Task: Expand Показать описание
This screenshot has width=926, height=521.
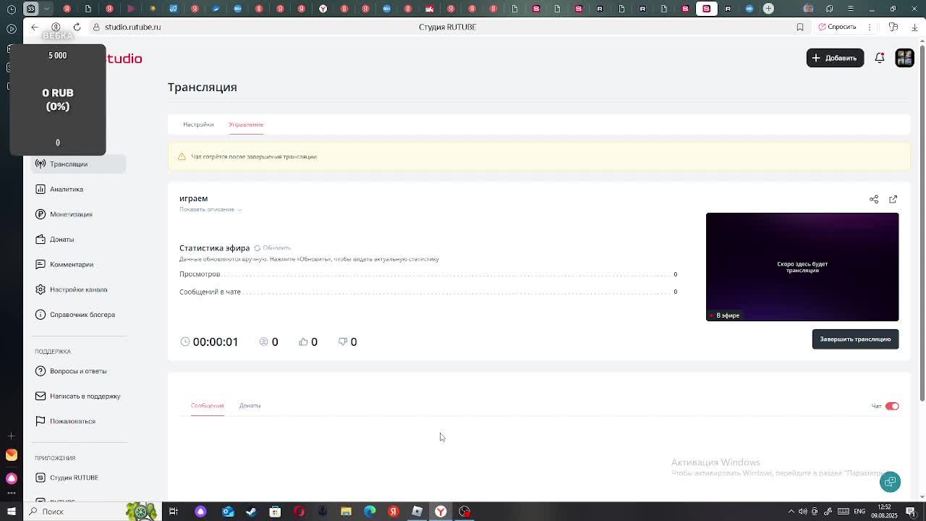Action: pos(211,210)
